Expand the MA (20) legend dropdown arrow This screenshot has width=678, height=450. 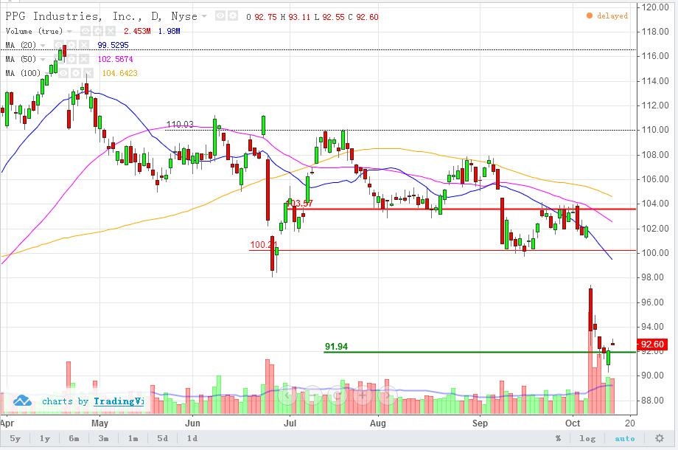[43, 45]
